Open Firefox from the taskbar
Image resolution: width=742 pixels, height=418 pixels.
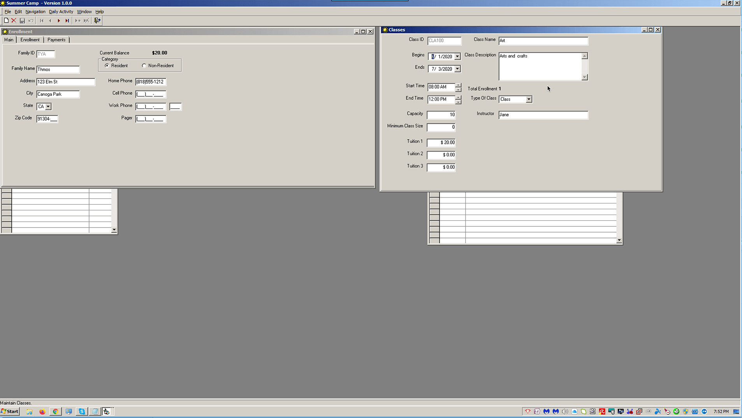click(42, 411)
